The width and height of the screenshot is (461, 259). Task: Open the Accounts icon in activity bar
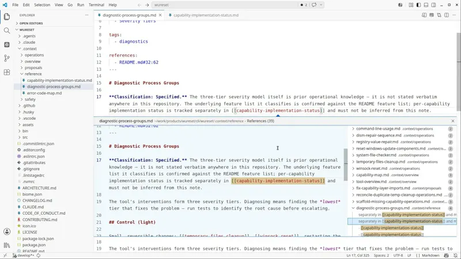(7, 232)
